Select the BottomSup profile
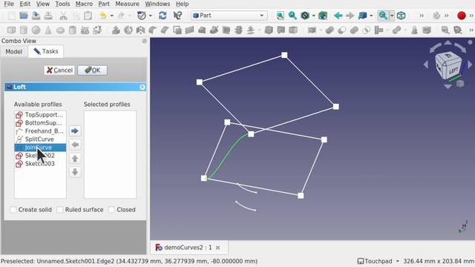The width and height of the screenshot is (475, 267). (x=40, y=123)
